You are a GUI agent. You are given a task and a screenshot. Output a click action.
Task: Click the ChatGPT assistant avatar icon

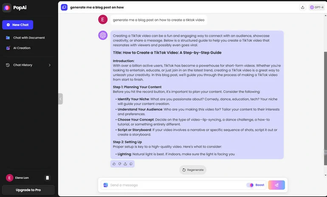[x=103, y=35]
